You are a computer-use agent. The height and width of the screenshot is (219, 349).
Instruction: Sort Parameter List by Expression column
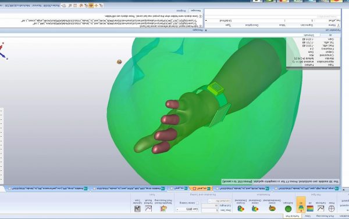point(307,25)
